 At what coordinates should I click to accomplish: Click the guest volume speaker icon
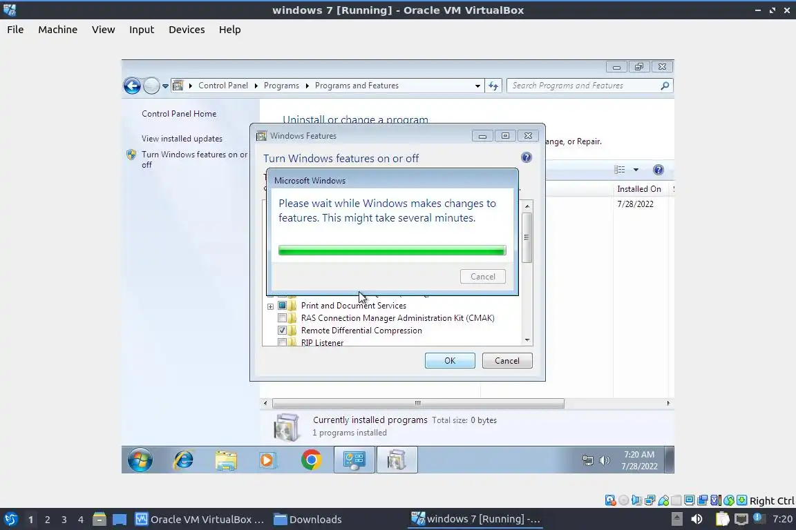[604, 460]
